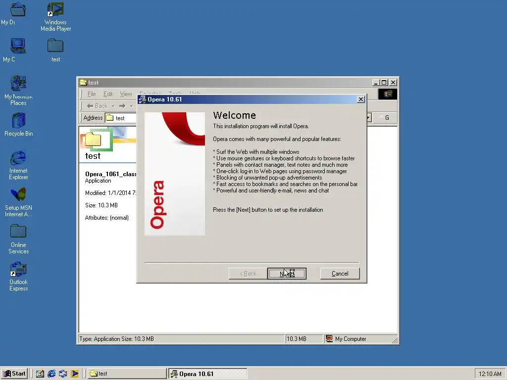This screenshot has width=507, height=380.
Task: Click the Back toolbar button in the test window
Action: (x=97, y=106)
